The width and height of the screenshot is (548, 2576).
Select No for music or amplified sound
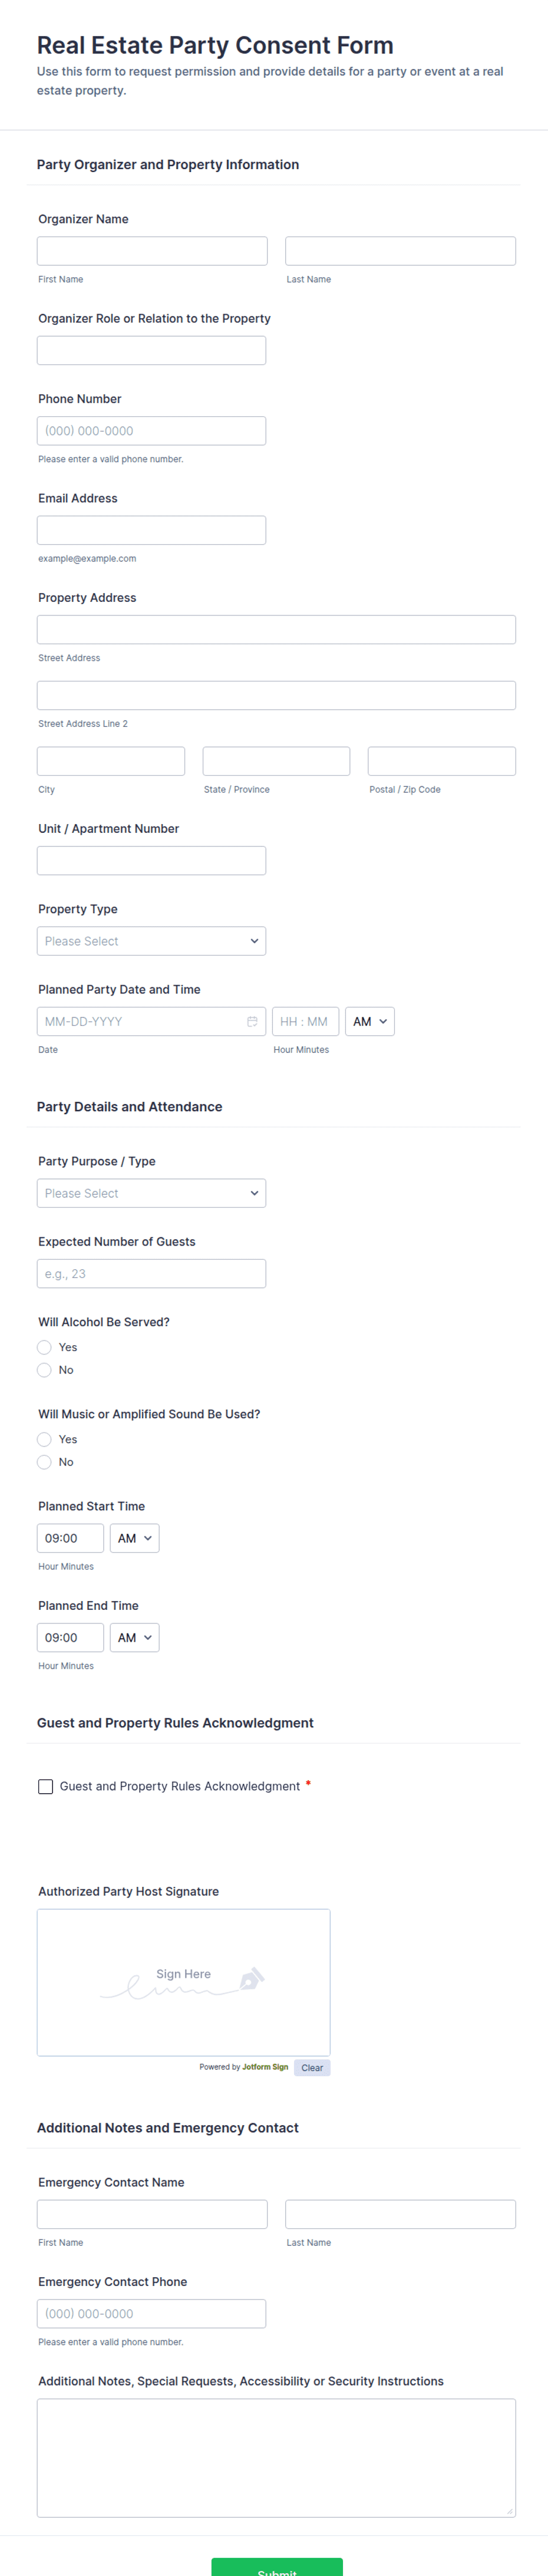pyautogui.click(x=44, y=1462)
